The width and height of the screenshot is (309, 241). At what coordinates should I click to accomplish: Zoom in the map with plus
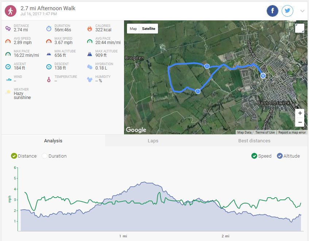300,113
